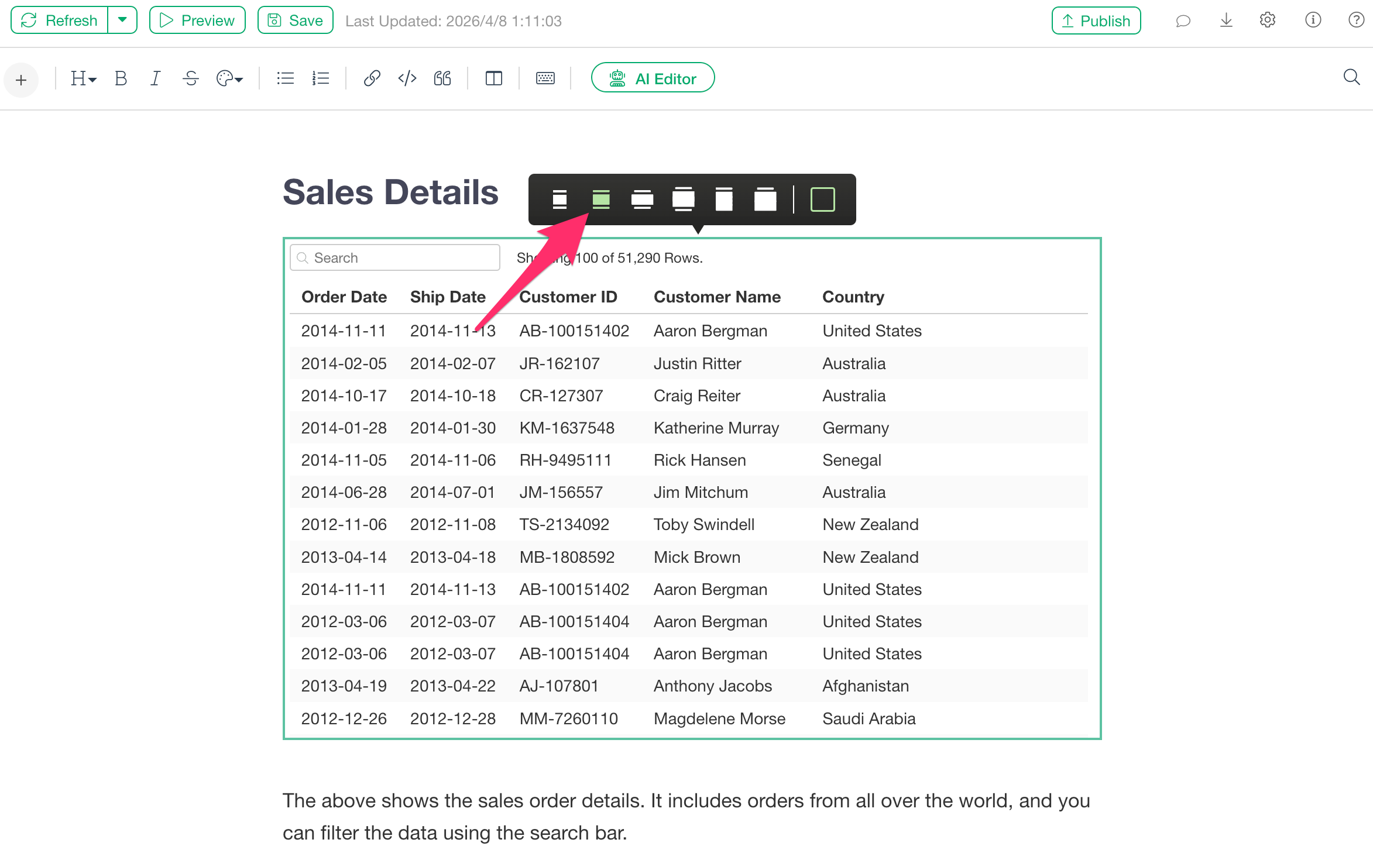Open the heading style dropdown
The height and width of the screenshot is (860, 1373).
tap(83, 78)
